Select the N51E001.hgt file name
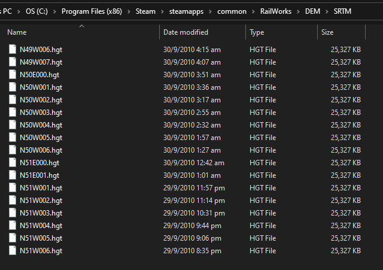This screenshot has width=383, height=270. click(x=39, y=175)
